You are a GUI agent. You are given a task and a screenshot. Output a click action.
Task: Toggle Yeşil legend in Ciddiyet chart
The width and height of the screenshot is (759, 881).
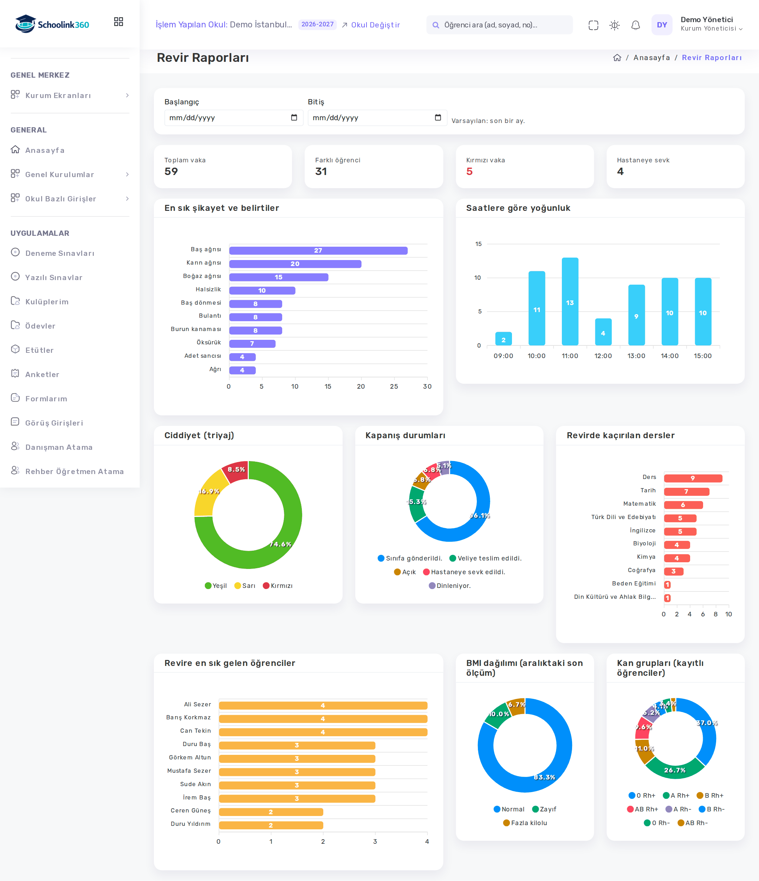pyautogui.click(x=216, y=585)
